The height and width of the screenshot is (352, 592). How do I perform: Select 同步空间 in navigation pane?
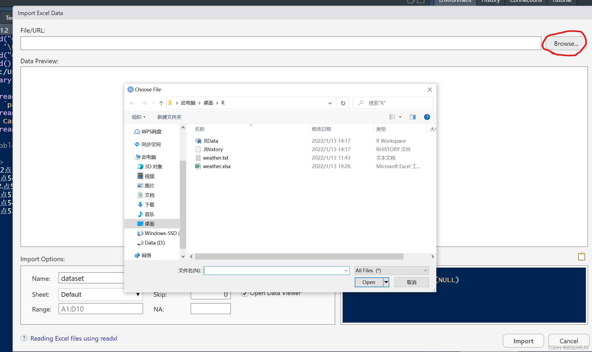click(148, 144)
